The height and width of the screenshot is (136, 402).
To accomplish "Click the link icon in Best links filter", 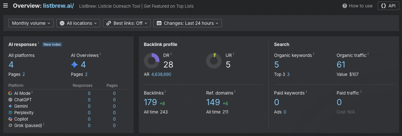I will pos(109,23).
